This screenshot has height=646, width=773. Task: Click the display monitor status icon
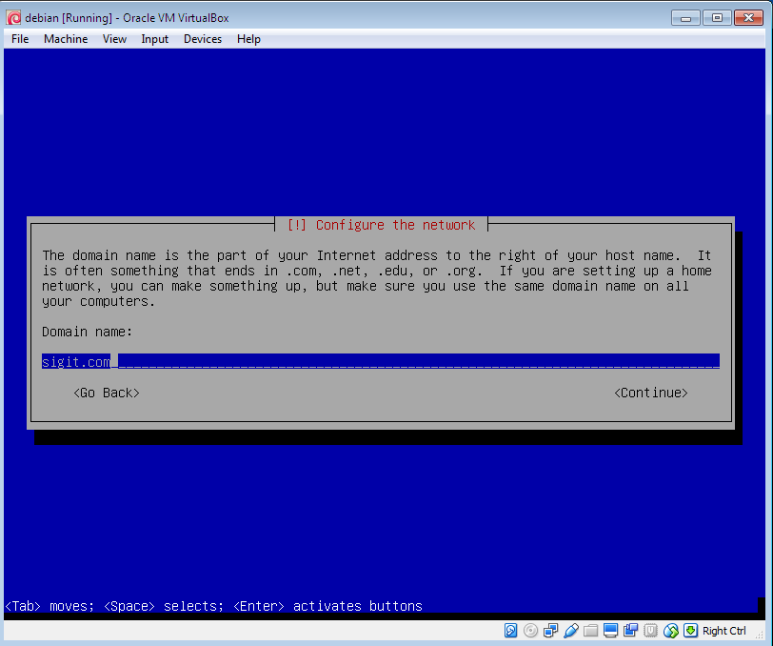coord(611,630)
